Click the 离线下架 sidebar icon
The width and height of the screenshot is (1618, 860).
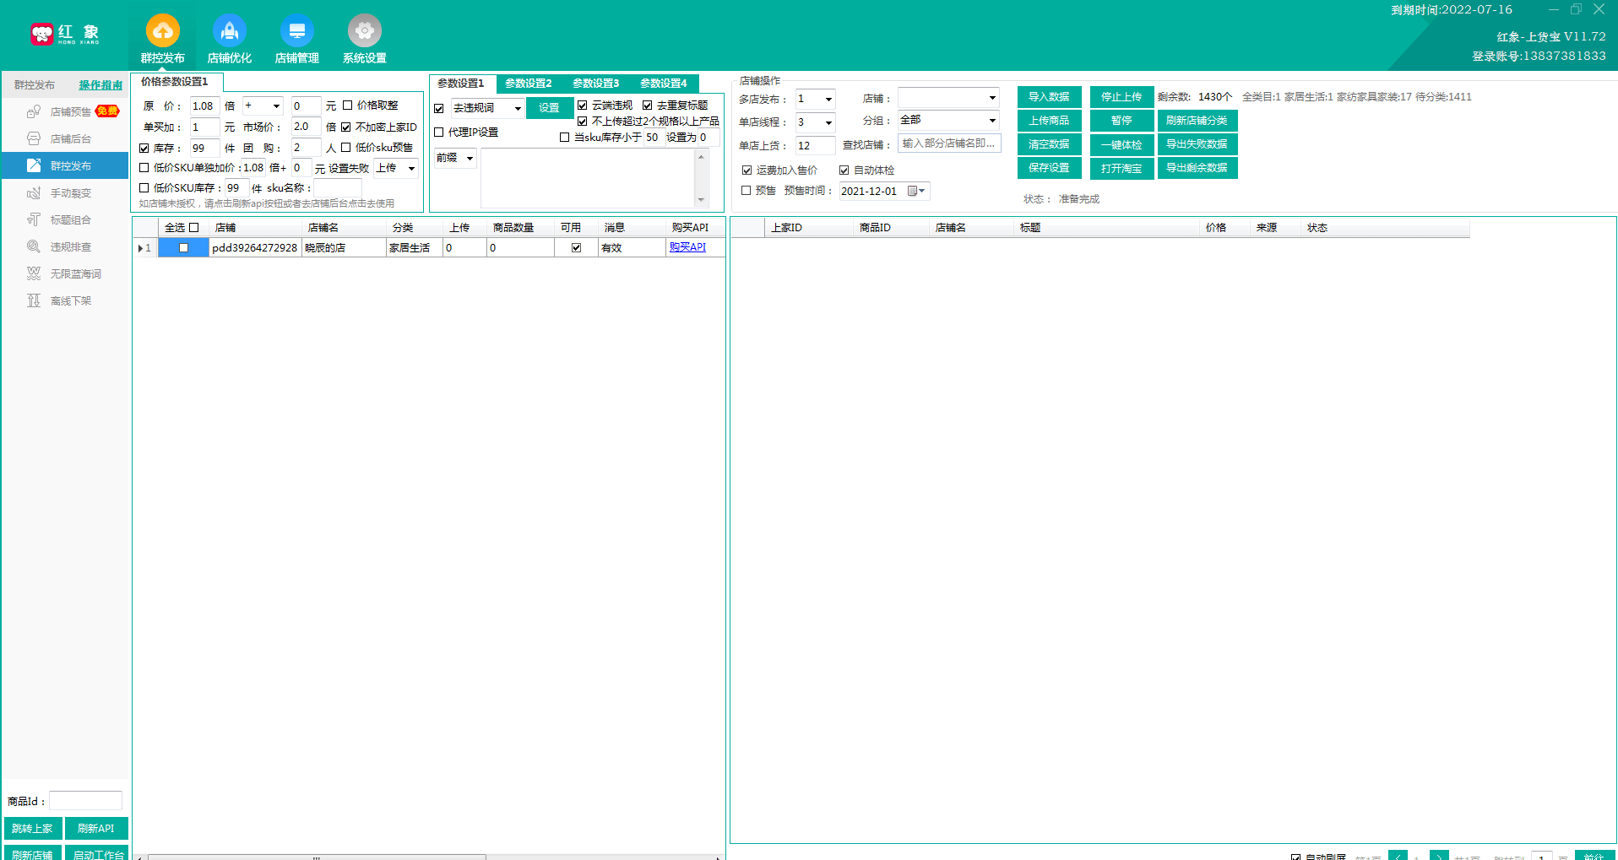click(x=34, y=300)
